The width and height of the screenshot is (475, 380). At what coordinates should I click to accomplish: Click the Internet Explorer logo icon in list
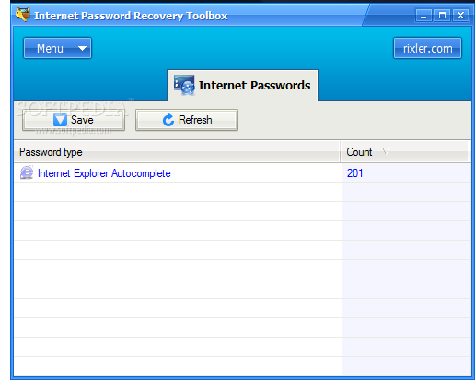point(27,172)
